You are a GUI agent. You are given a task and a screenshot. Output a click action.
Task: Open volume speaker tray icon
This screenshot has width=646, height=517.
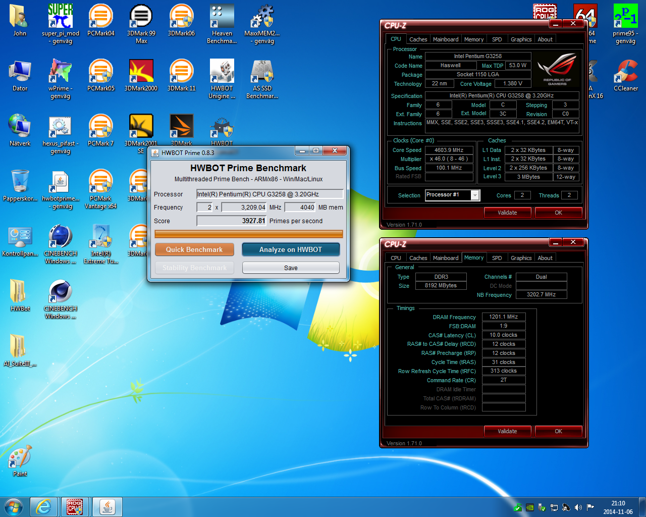coord(578,507)
